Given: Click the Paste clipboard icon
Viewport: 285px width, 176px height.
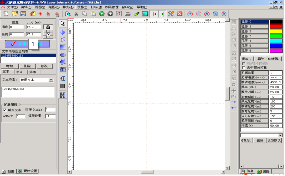Looking at the screenshot, I should [x=93, y=14].
